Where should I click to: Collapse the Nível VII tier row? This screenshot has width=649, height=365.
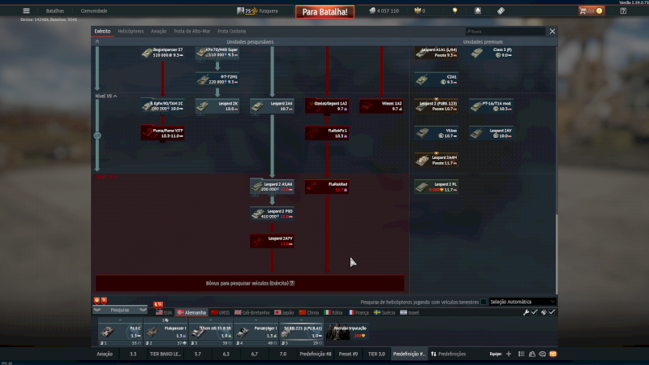pos(115,96)
